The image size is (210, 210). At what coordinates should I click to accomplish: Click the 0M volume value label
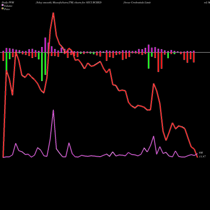[201, 153]
